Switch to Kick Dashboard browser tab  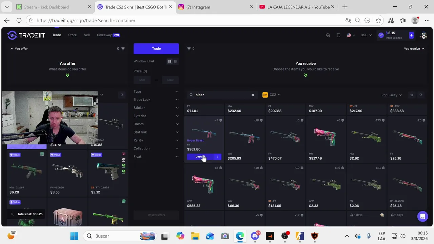pyautogui.click(x=54, y=7)
